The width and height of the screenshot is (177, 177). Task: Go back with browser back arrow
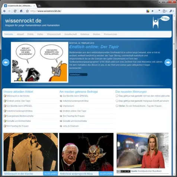[4, 11]
